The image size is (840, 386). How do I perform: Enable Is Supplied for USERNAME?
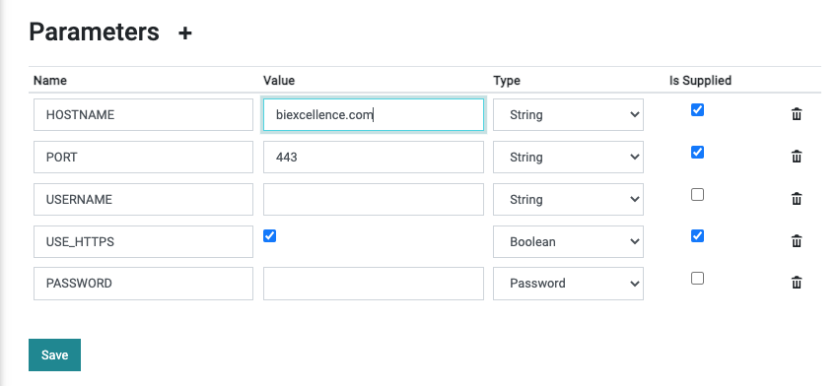697,194
